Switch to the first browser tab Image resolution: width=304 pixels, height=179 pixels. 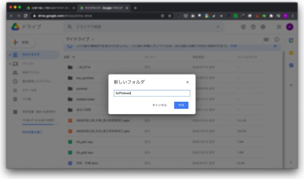pyautogui.click(x=51, y=8)
